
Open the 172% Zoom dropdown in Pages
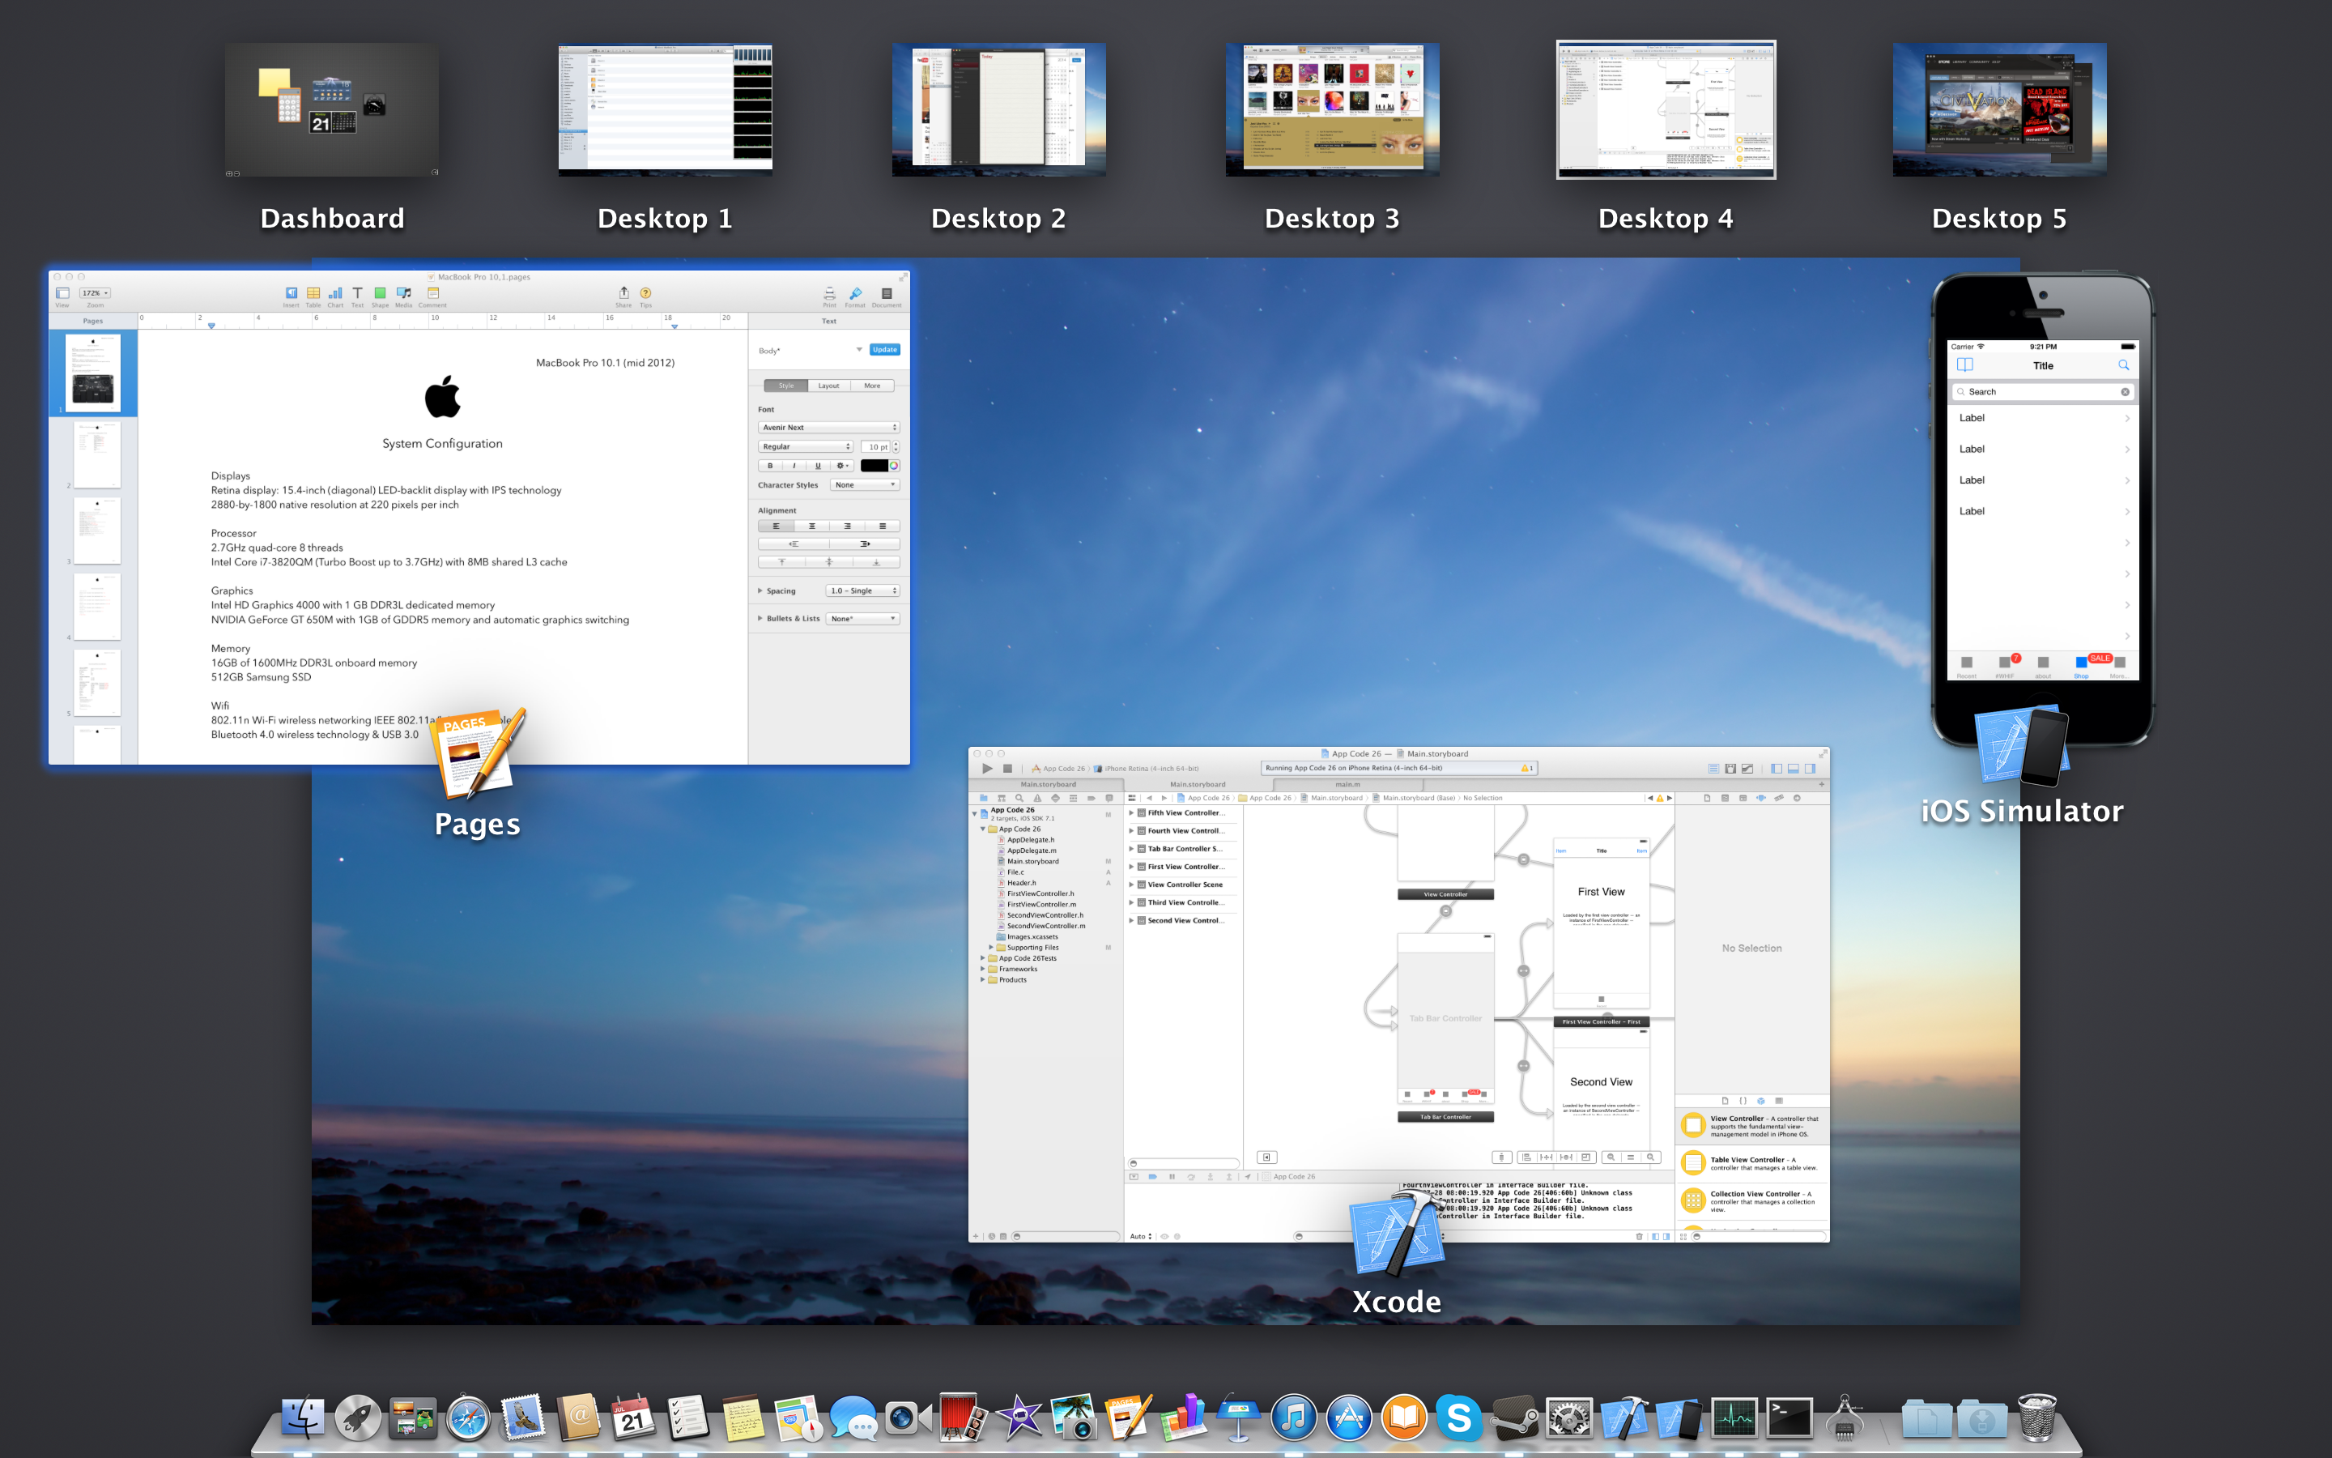[x=95, y=293]
